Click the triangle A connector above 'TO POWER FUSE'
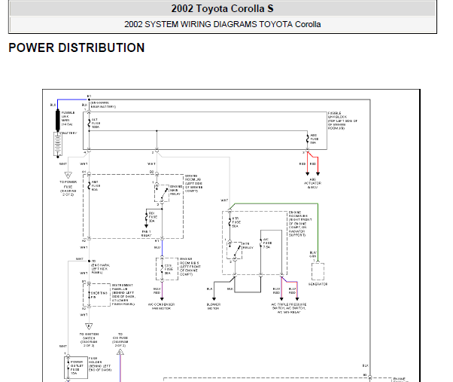Screen dimensions: 453x382 click(x=68, y=175)
